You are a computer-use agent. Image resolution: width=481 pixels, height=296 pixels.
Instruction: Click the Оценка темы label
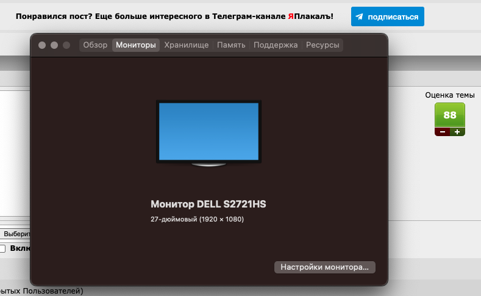[450, 95]
